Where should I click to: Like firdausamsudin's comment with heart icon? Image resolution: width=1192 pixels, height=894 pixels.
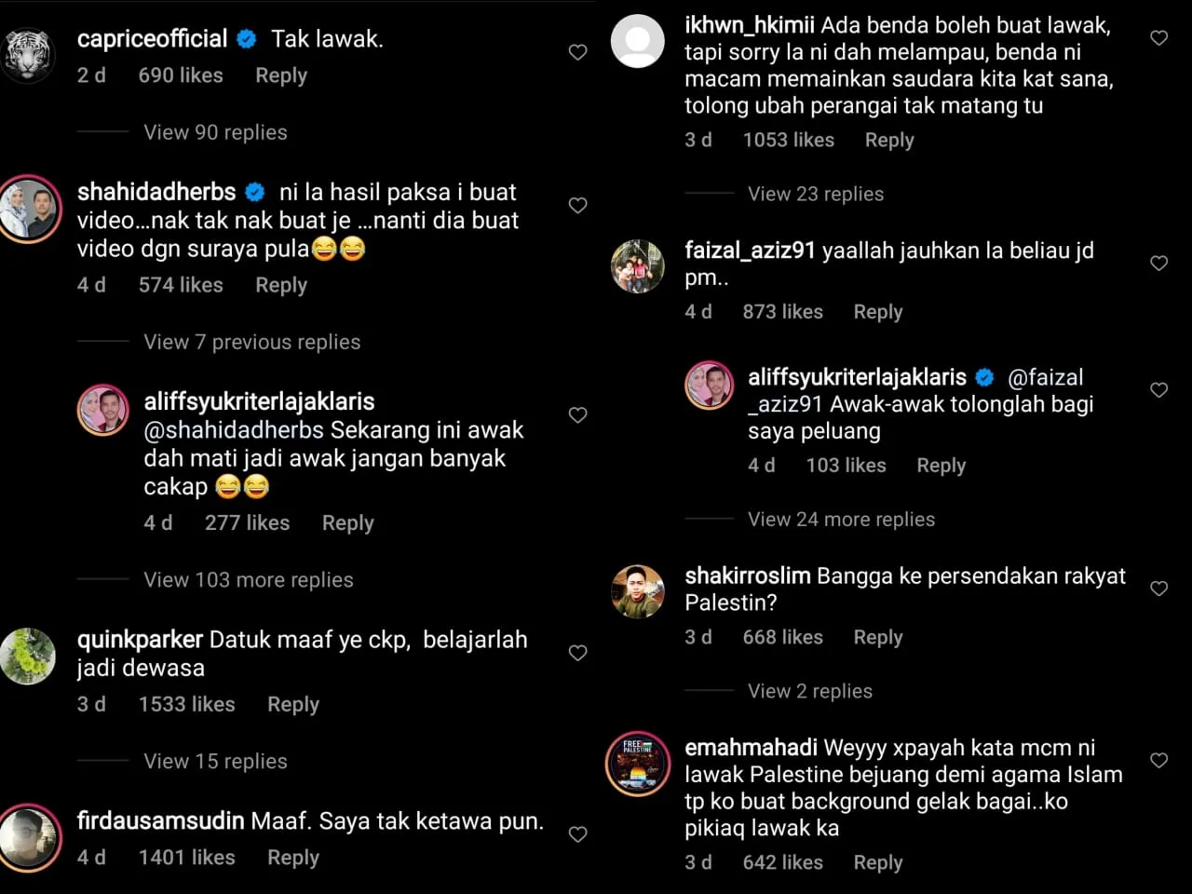pyautogui.click(x=577, y=834)
